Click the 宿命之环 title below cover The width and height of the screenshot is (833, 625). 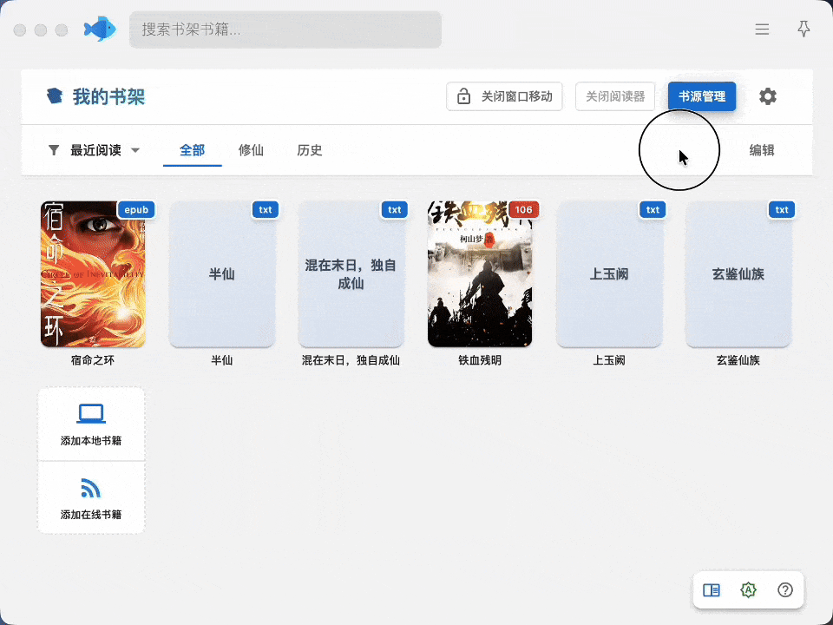click(x=93, y=360)
